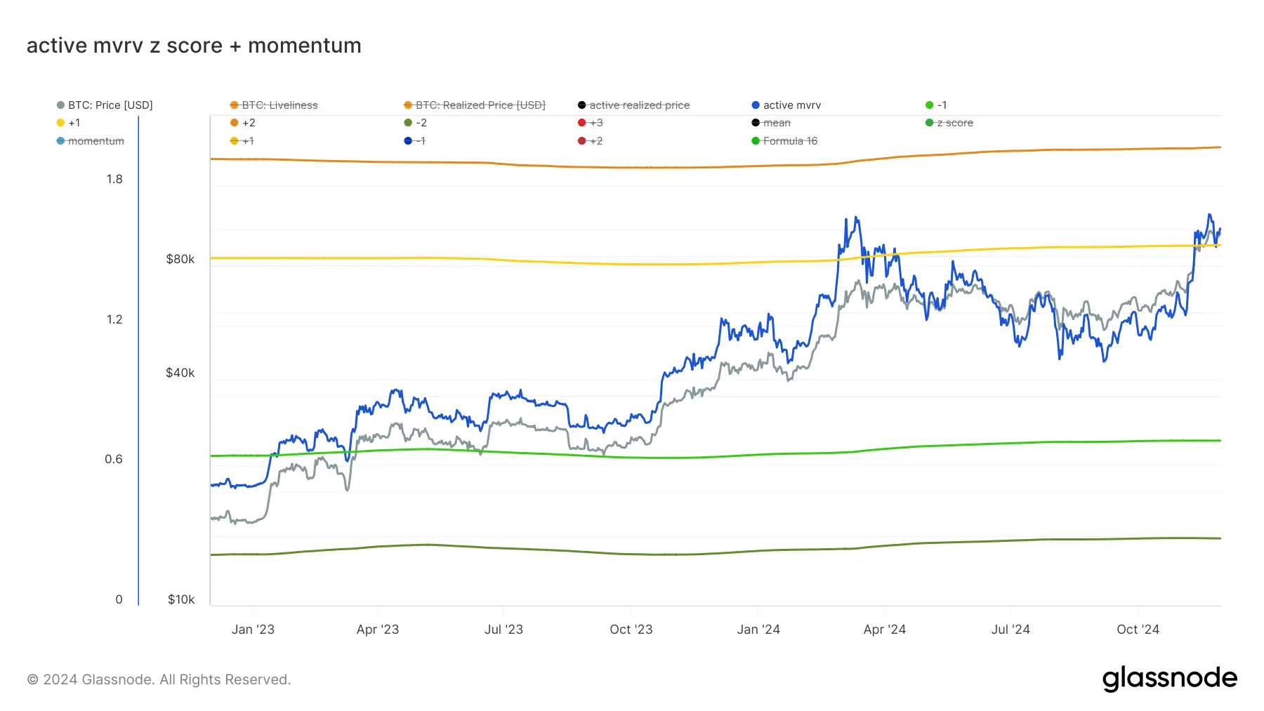Click the '1.8' left axis value
The height and width of the screenshot is (711, 1264).
pos(114,179)
